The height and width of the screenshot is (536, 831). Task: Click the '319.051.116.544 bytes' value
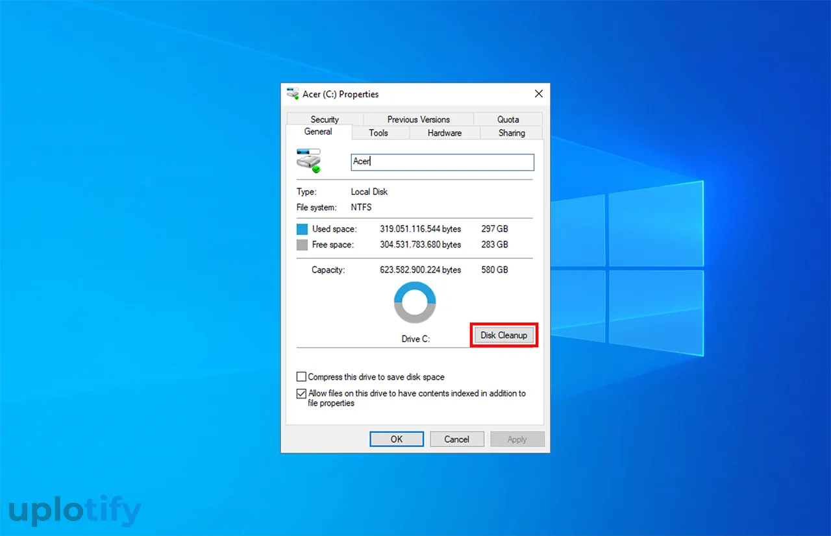tap(421, 229)
